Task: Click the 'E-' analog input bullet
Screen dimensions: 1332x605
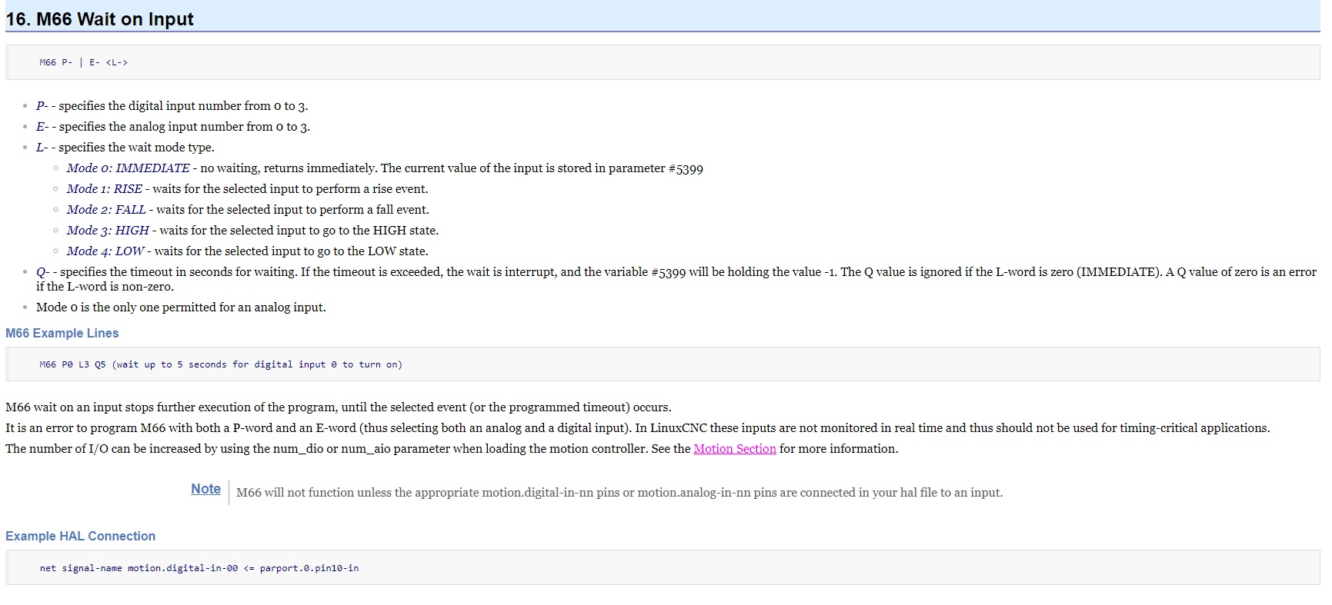Action: 173,127
